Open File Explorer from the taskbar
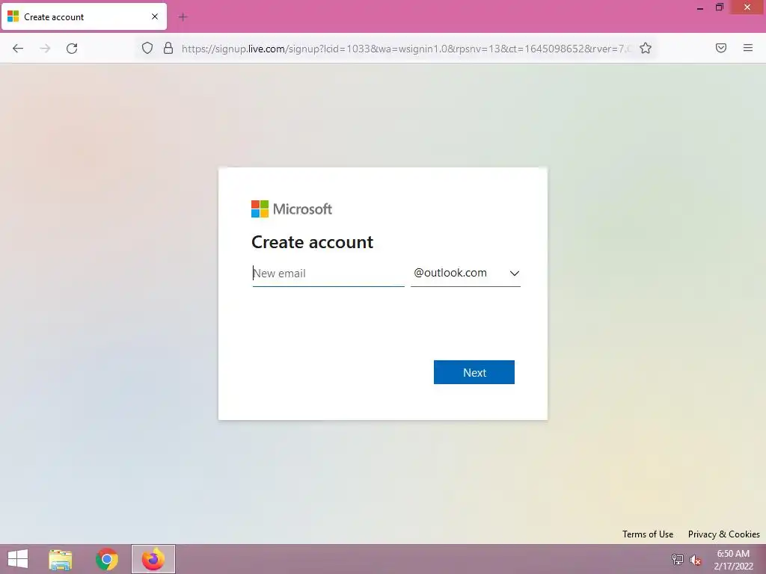The height and width of the screenshot is (574, 766). pyautogui.click(x=61, y=559)
